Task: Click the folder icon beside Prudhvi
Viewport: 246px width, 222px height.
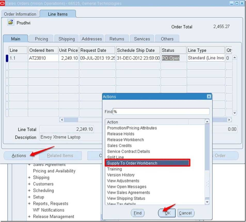Action: pyautogui.click(x=11, y=22)
